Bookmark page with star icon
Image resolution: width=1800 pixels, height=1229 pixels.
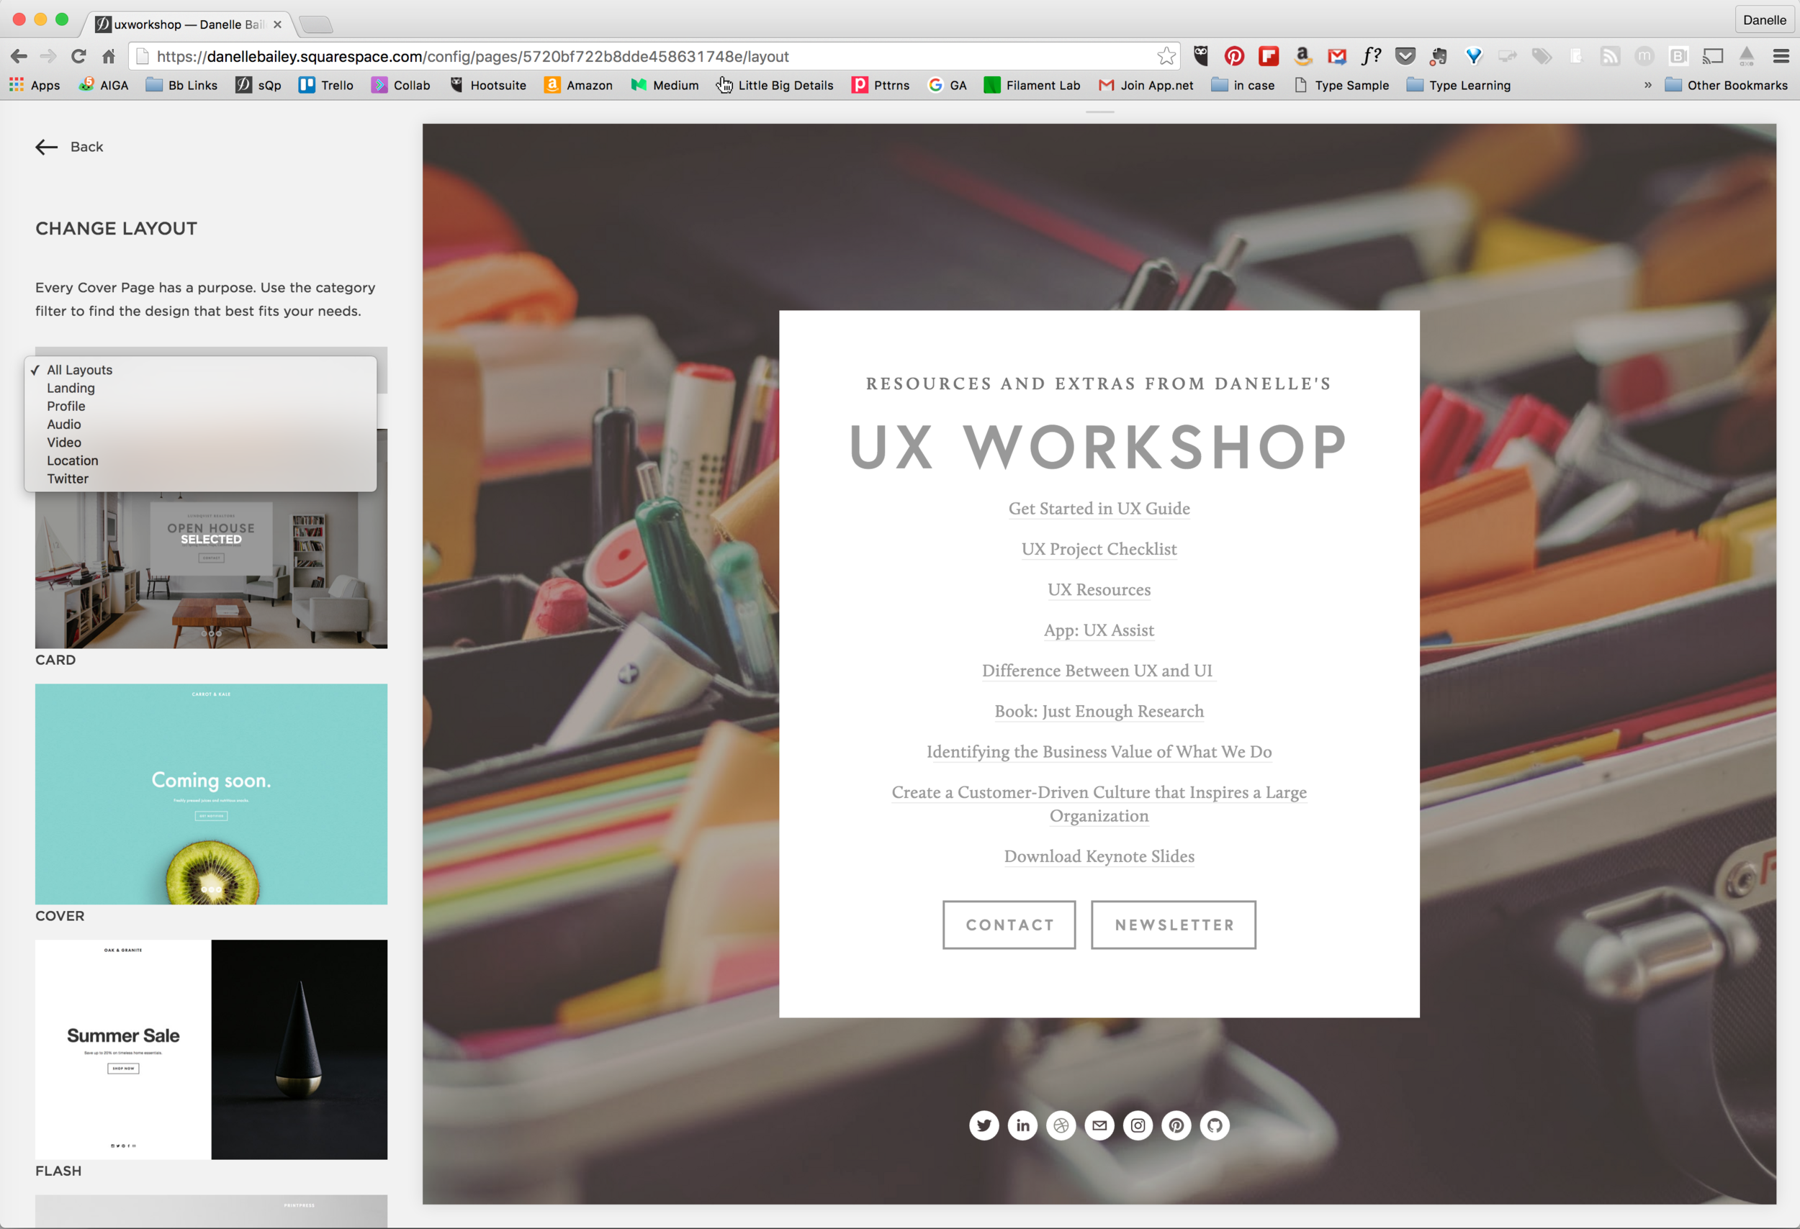click(1166, 55)
